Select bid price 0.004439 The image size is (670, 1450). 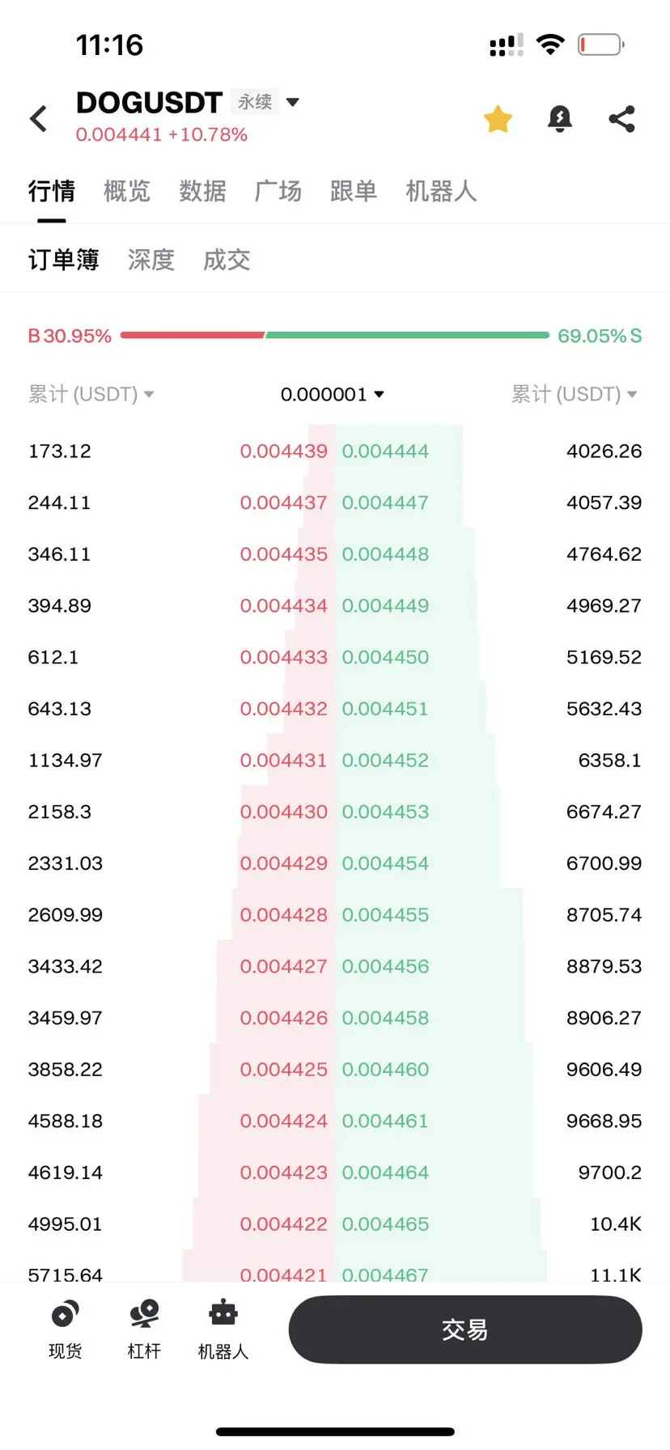tap(284, 451)
